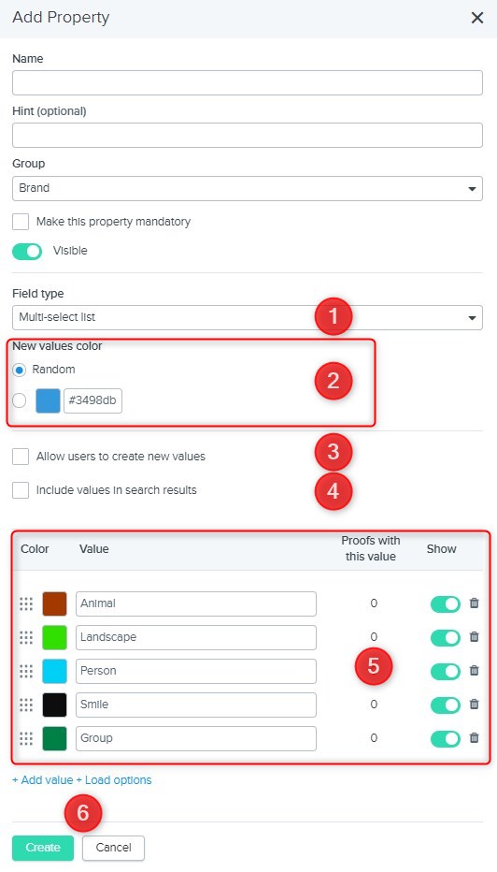Click the + Add value link
The height and width of the screenshot is (872, 497).
[43, 780]
